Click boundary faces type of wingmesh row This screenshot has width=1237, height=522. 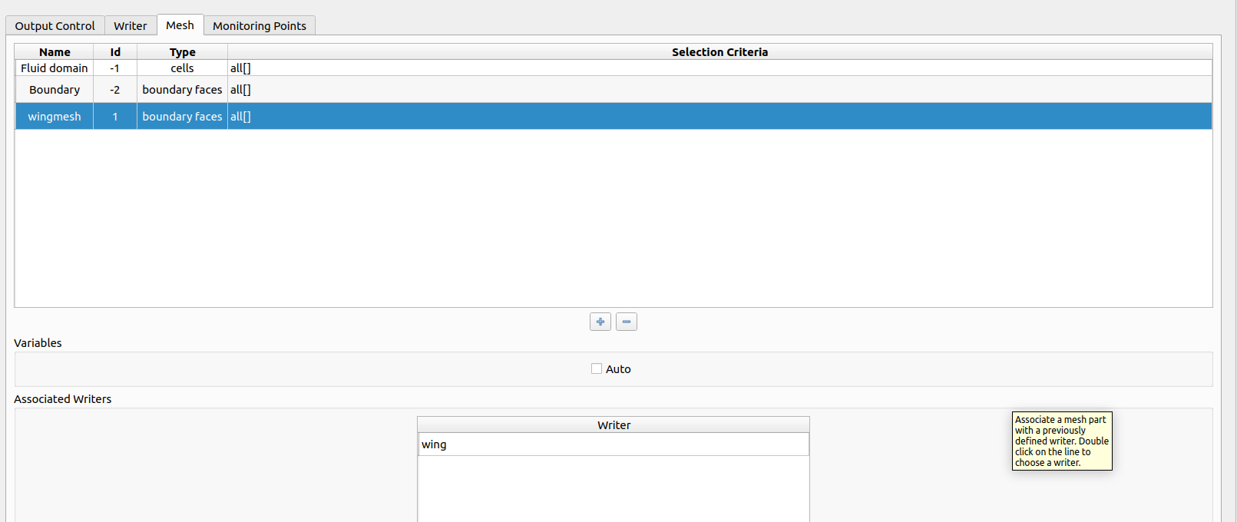click(x=182, y=117)
